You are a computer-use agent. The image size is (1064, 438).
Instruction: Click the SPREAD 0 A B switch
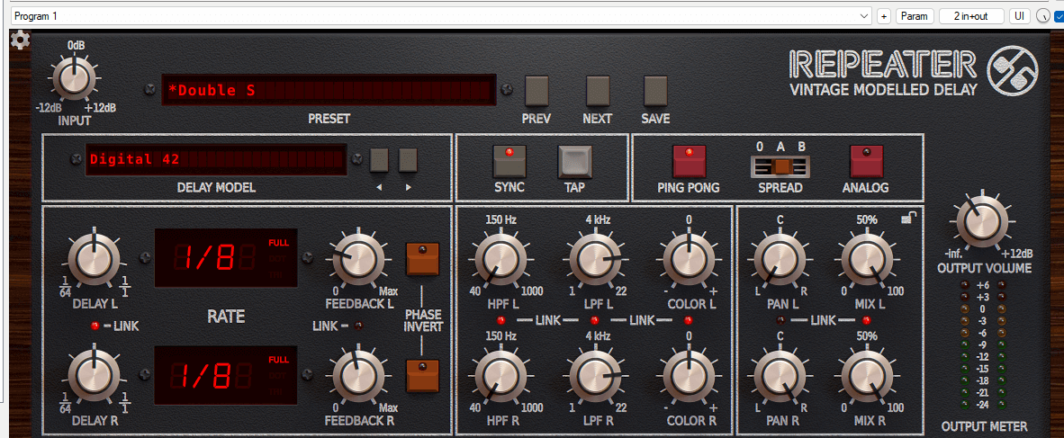780,166
